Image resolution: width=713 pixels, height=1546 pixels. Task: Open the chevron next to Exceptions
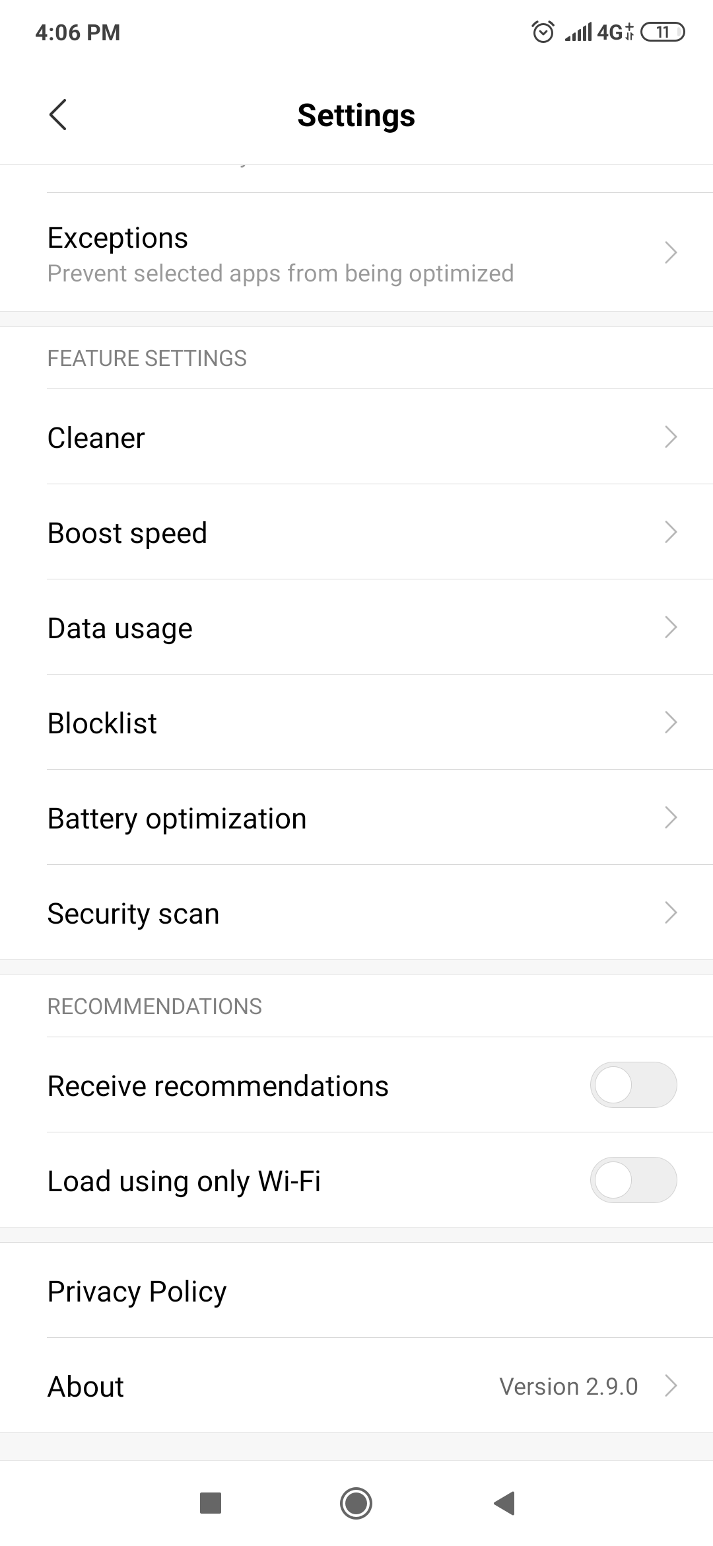coord(671,252)
